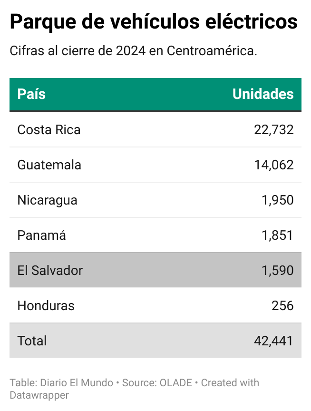Click the Source: OLADE footer text
Image resolution: width=311 pixels, height=411 pixels.
(x=157, y=382)
